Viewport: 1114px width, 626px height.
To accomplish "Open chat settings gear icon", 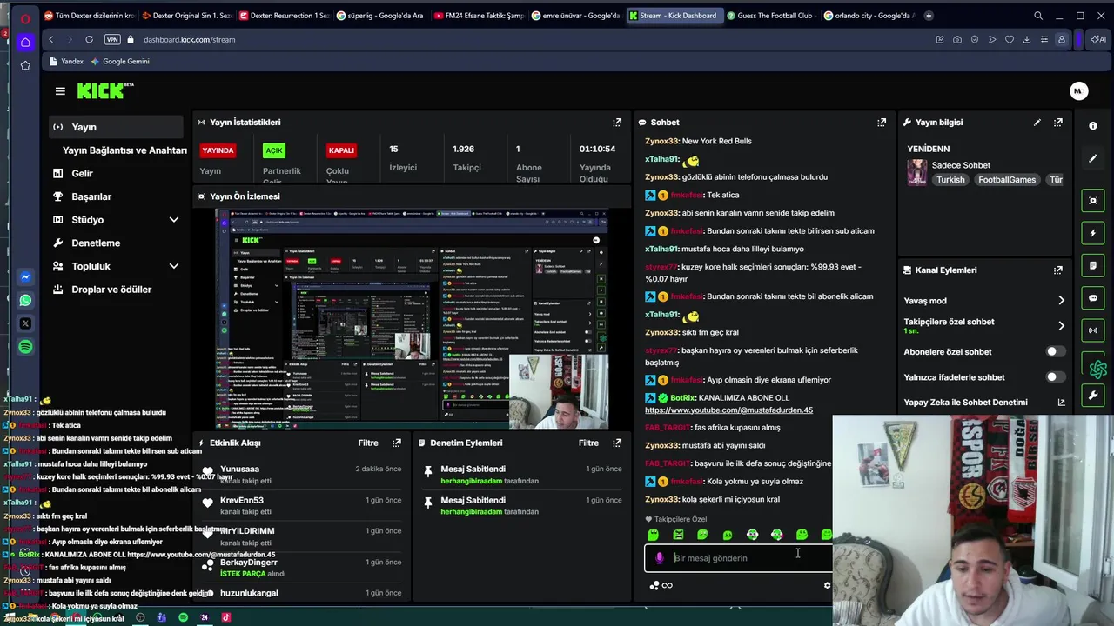I will tap(827, 585).
